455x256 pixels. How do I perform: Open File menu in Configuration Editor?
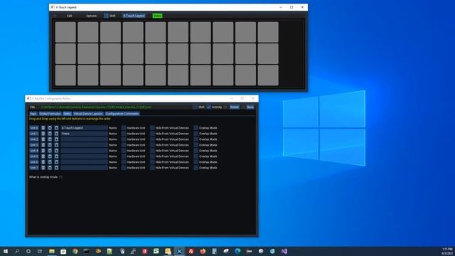tap(33, 107)
